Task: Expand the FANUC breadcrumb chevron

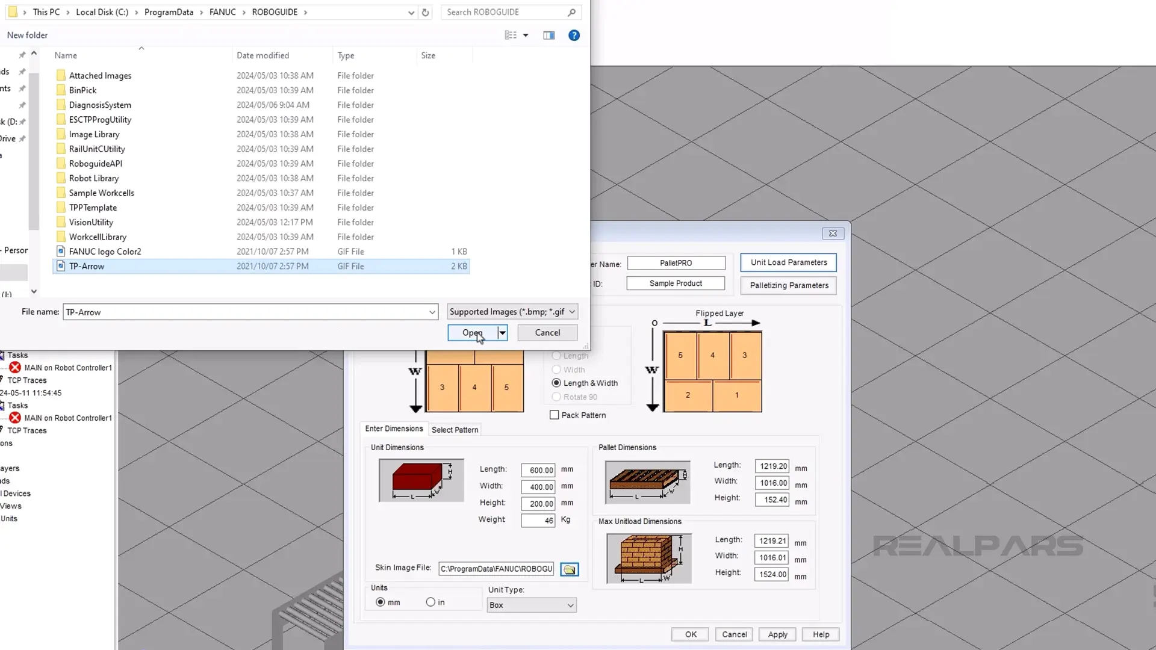Action: click(244, 12)
